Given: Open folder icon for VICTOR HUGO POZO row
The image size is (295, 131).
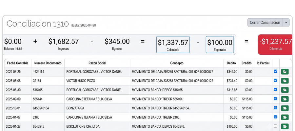Looking at the screenshot, I should point(285,81).
